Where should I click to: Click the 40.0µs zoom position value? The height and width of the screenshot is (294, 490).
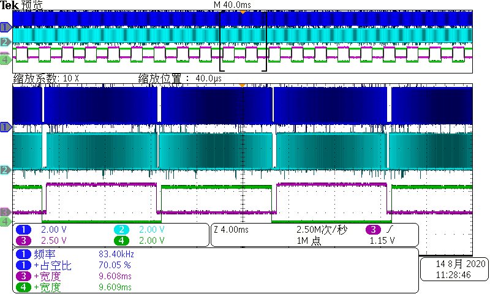[x=208, y=78]
